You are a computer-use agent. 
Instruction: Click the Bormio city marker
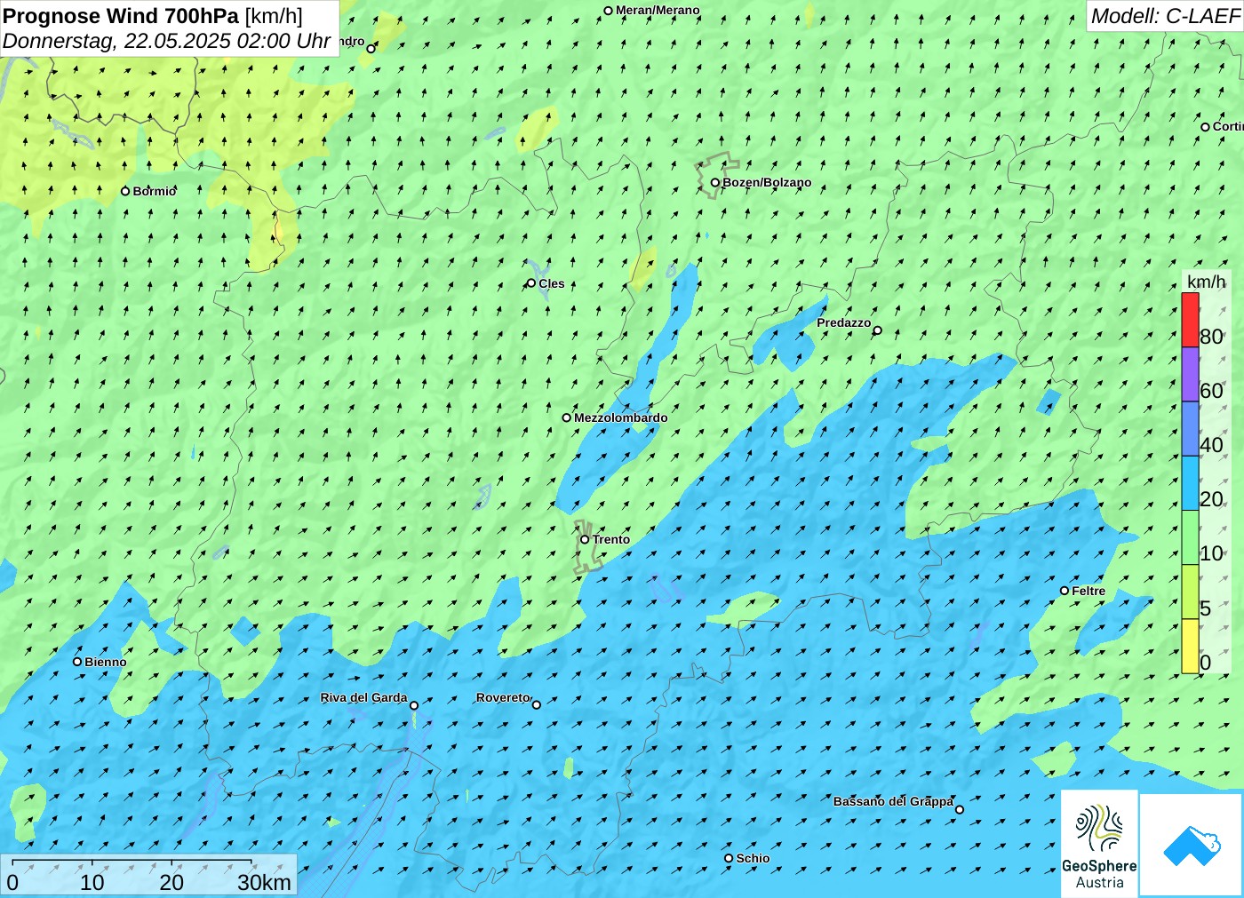[125, 191]
